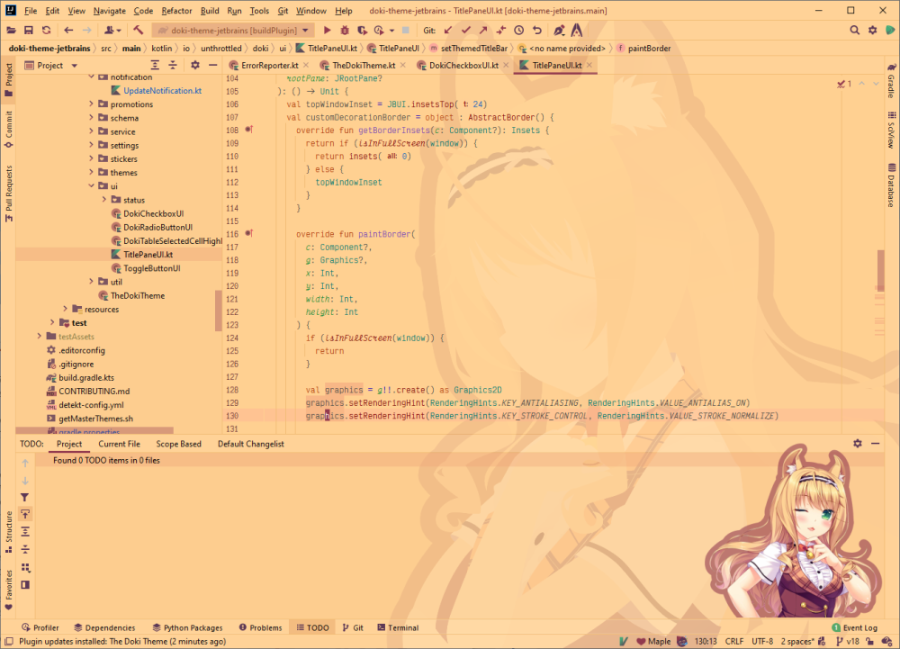This screenshot has width=900, height=649.
Task: Click override gutter icon on line 116
Action: tap(249, 233)
